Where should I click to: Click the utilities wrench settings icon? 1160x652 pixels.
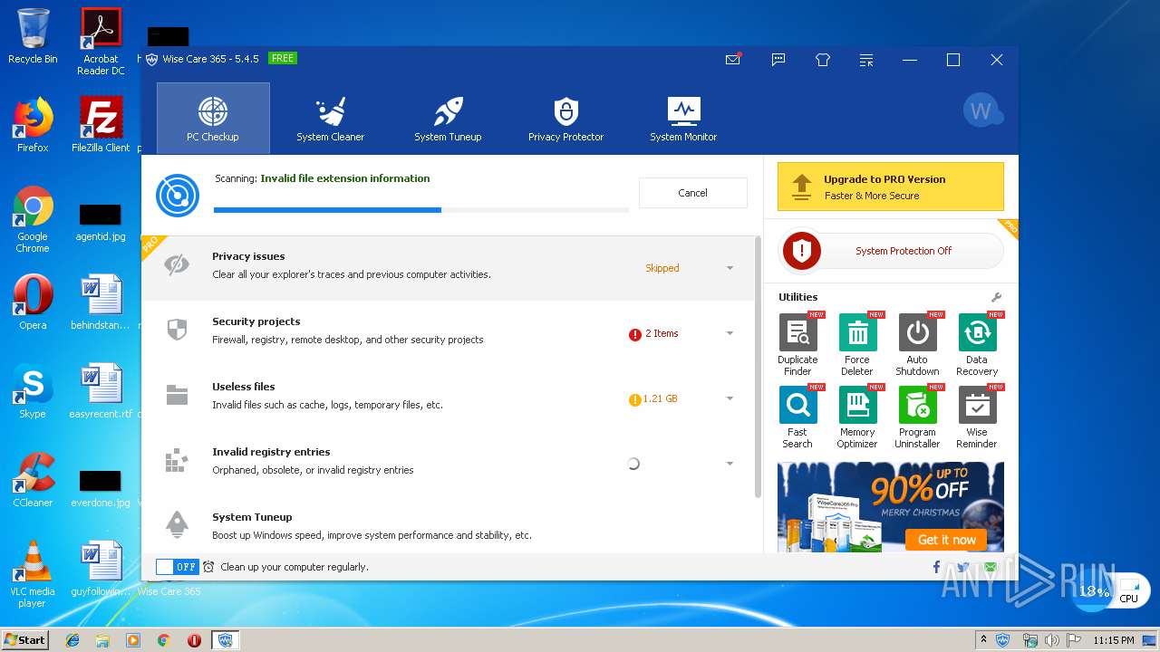click(996, 297)
